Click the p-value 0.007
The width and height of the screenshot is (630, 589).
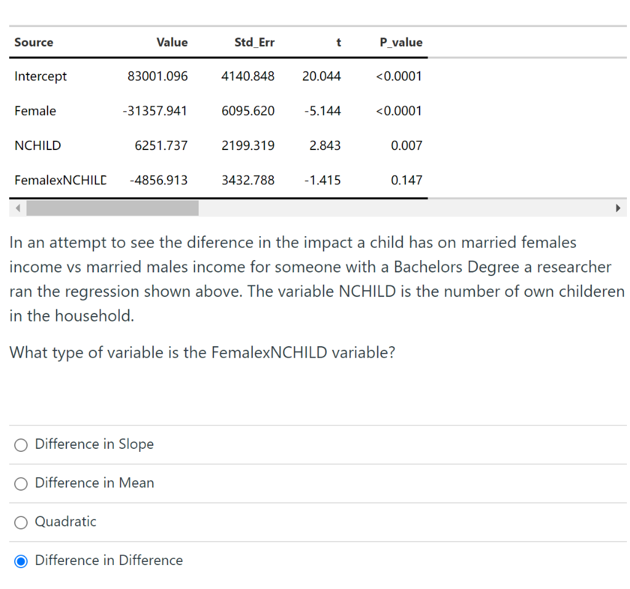pos(407,145)
